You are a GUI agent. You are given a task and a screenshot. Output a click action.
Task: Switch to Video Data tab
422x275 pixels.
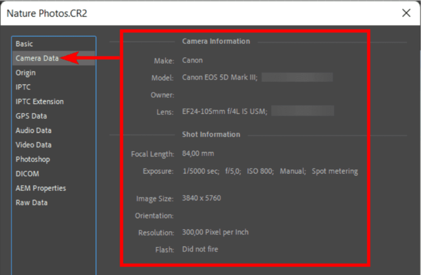(34, 145)
